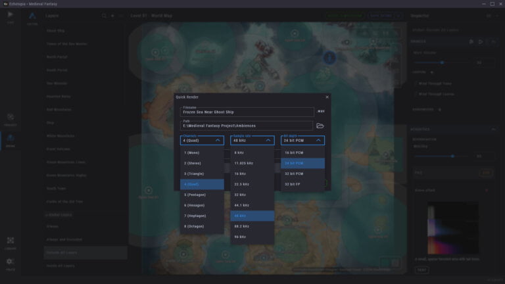Viewport: 505px width, 284px height.
Task: Select the Tower of the Sea Master layer
Action: click(x=85, y=44)
